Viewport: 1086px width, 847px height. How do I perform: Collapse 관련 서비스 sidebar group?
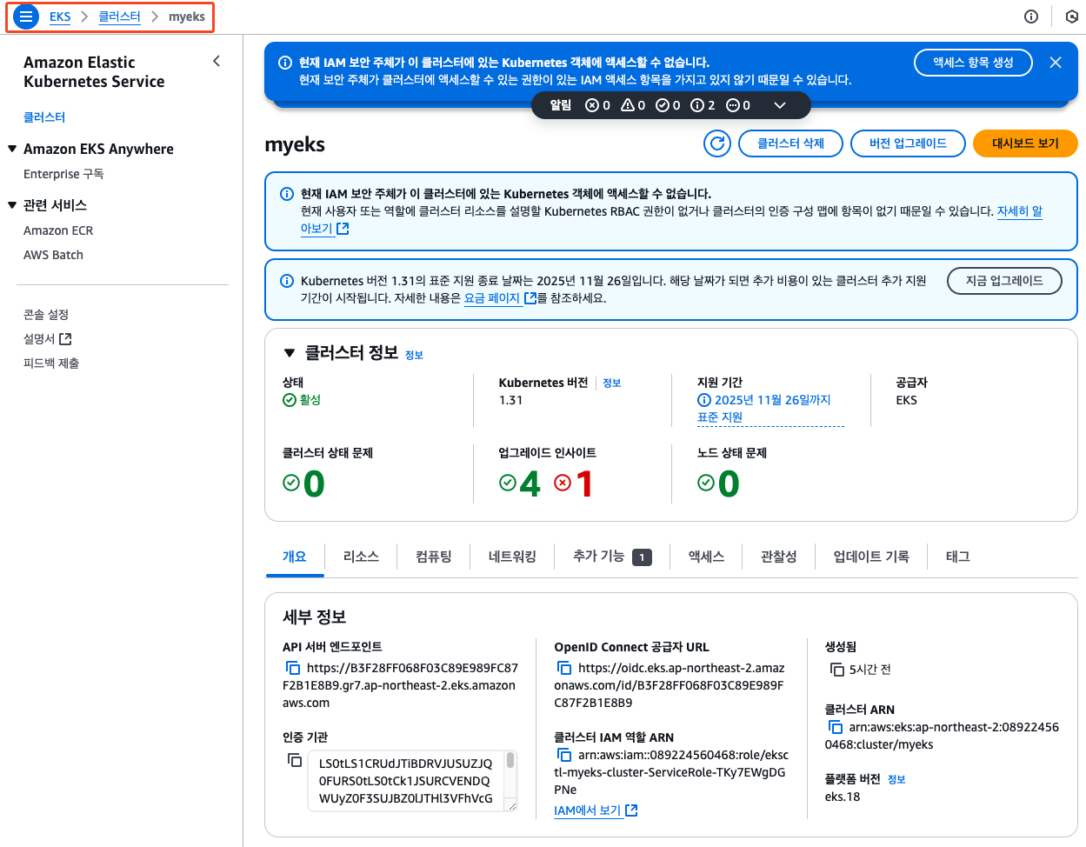[12, 205]
